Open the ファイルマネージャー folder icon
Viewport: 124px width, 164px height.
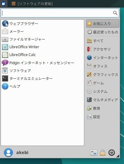[5, 39]
